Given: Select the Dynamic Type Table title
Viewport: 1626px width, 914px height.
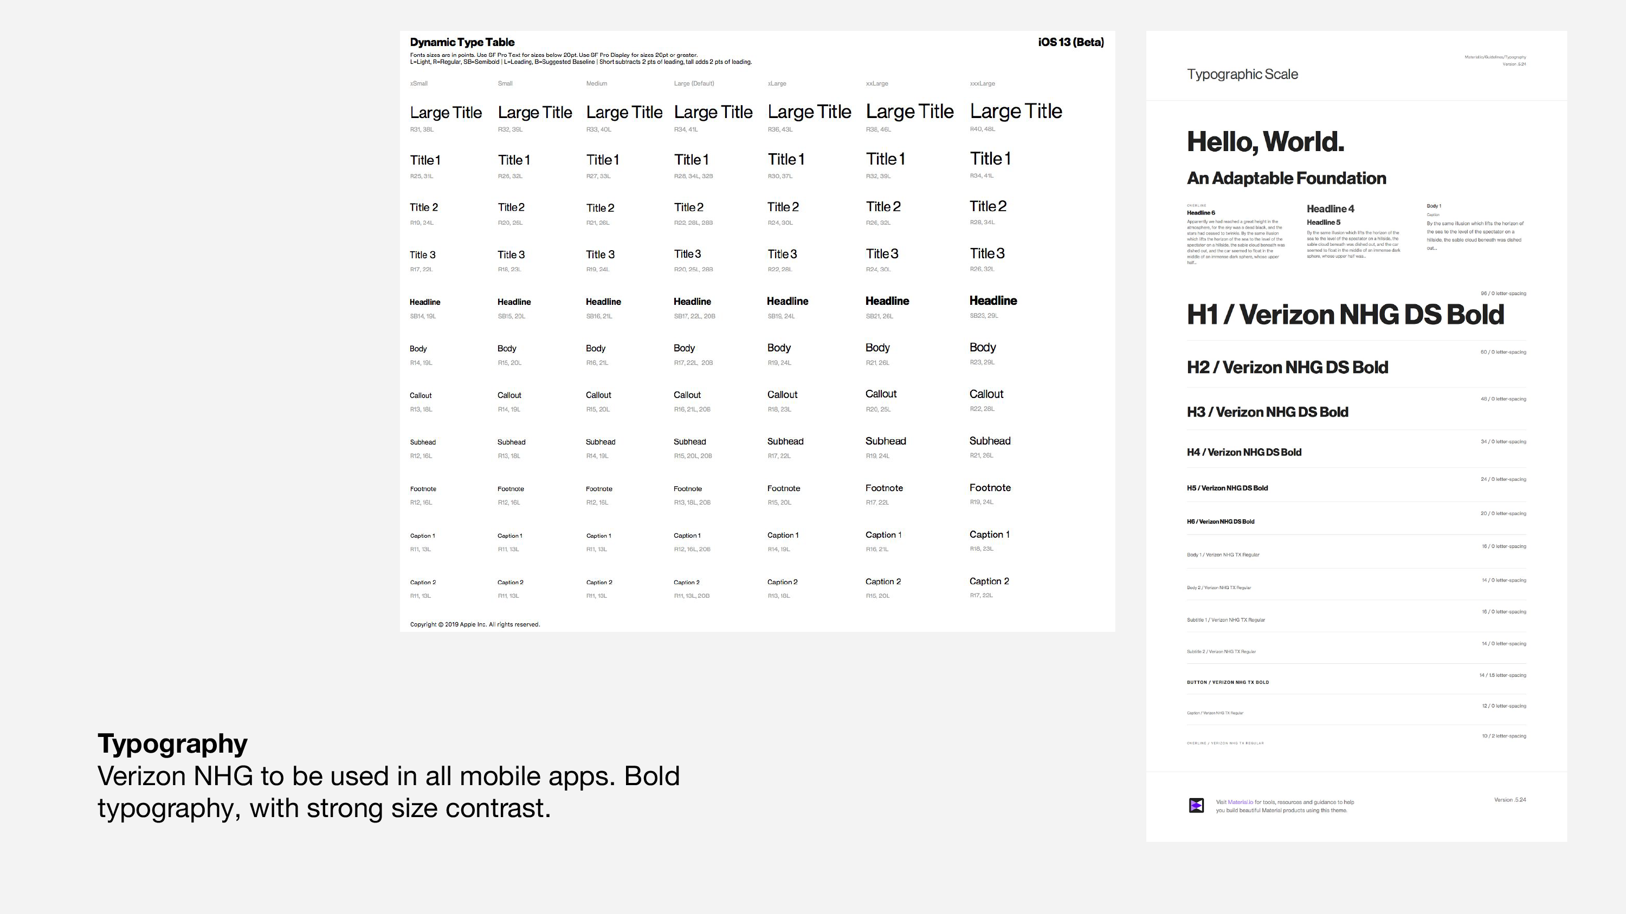Looking at the screenshot, I should [462, 42].
